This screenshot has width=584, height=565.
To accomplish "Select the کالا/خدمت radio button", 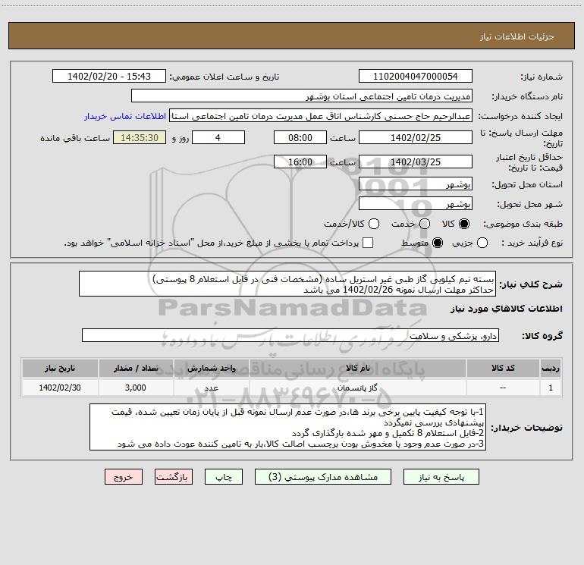I will click(374, 224).
